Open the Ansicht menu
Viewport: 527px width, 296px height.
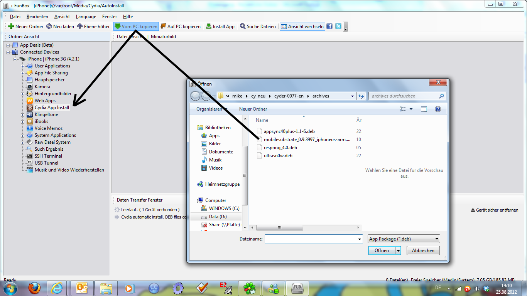click(62, 17)
